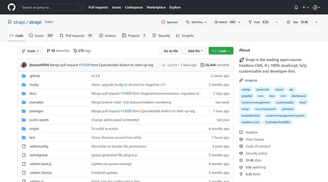
Task: Go to Marketplace
Action: tap(156, 7)
